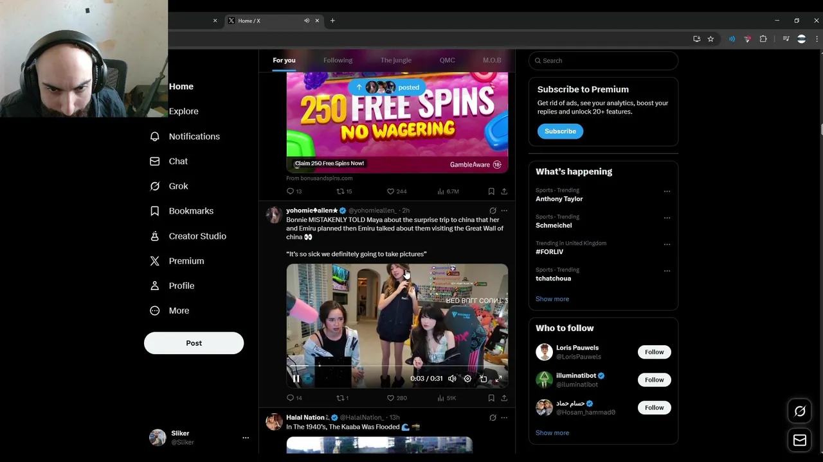The width and height of the screenshot is (823, 462).
Task: Open Grok icon on Halal Nation post
Action: coord(493,418)
